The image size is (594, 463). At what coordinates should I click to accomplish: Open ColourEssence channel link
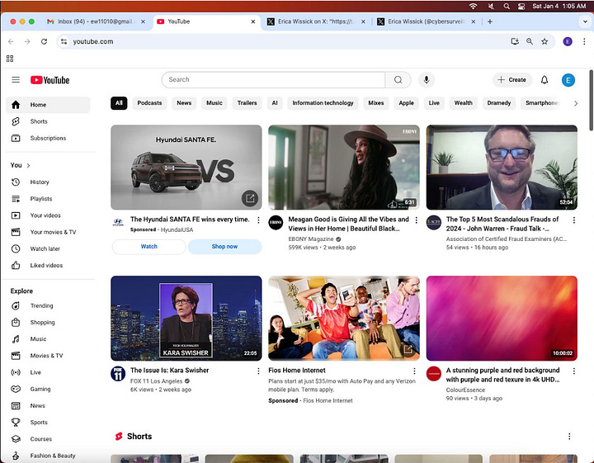pyautogui.click(x=465, y=390)
